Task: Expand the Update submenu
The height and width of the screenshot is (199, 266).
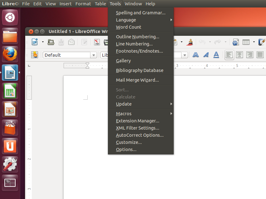Action: pos(141,104)
